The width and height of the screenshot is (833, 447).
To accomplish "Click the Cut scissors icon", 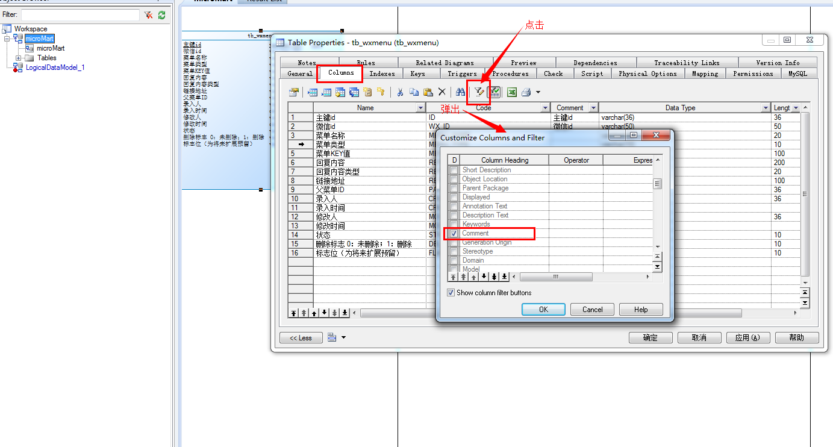I will tap(399, 92).
